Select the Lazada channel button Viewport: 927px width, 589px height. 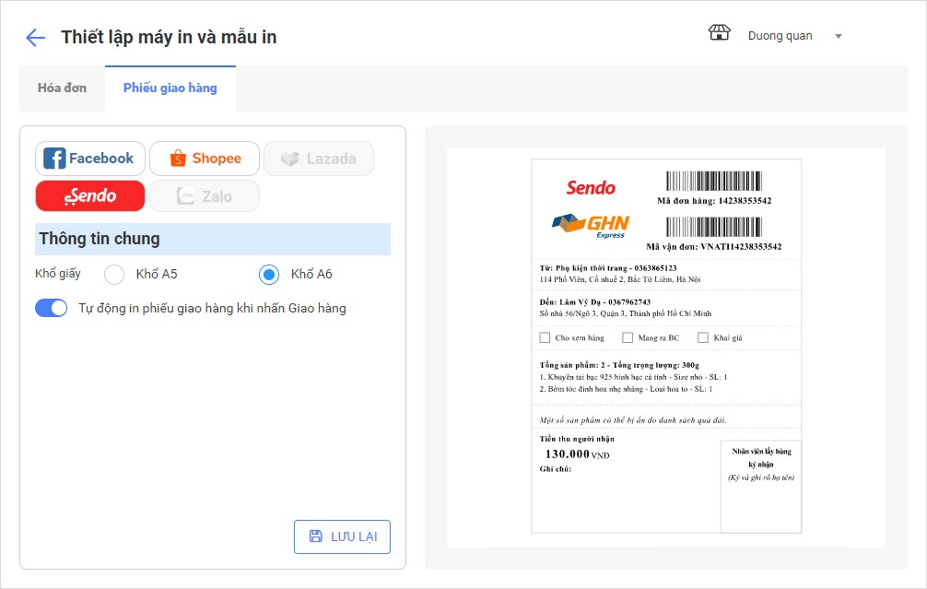pyautogui.click(x=319, y=159)
